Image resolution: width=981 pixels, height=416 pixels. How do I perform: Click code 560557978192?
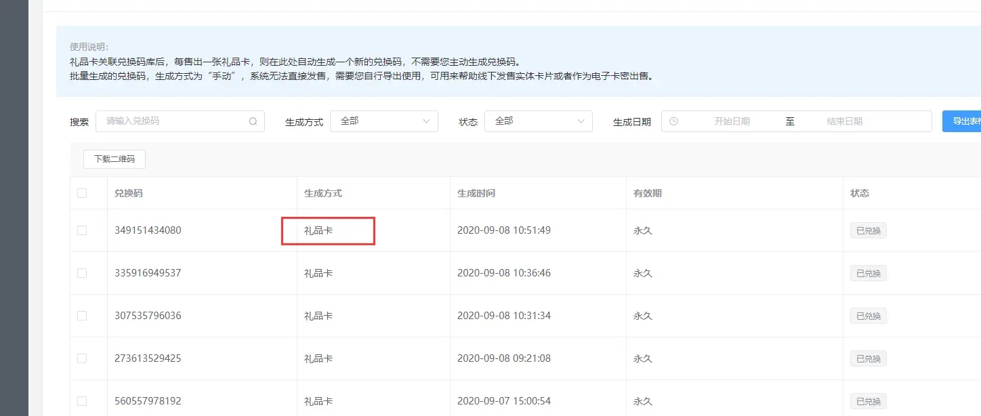[x=148, y=401]
